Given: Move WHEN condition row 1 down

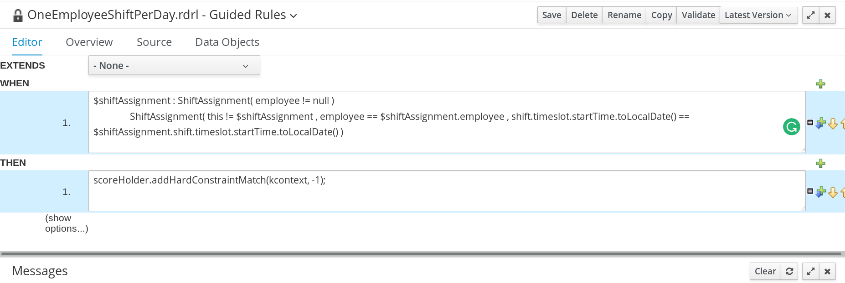Looking at the screenshot, I should point(833,124).
